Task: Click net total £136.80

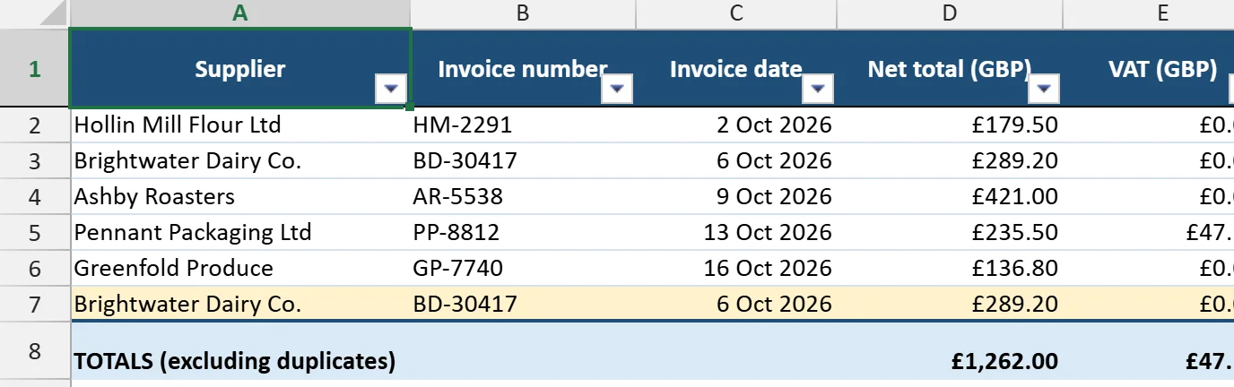Action: (x=951, y=268)
